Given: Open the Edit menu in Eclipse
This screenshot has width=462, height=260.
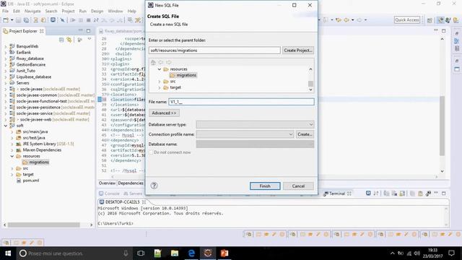Looking at the screenshot, I should pos(17,11).
